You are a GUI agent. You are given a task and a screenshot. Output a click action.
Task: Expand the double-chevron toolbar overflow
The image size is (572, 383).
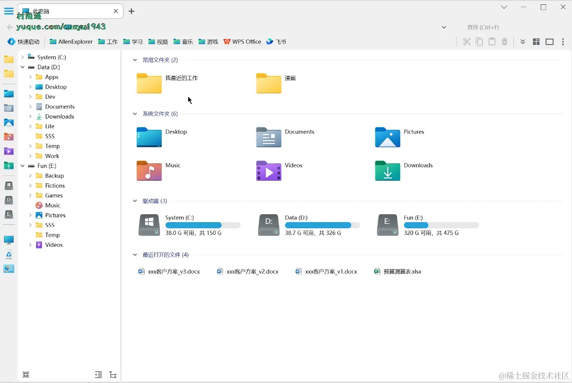coord(523,42)
